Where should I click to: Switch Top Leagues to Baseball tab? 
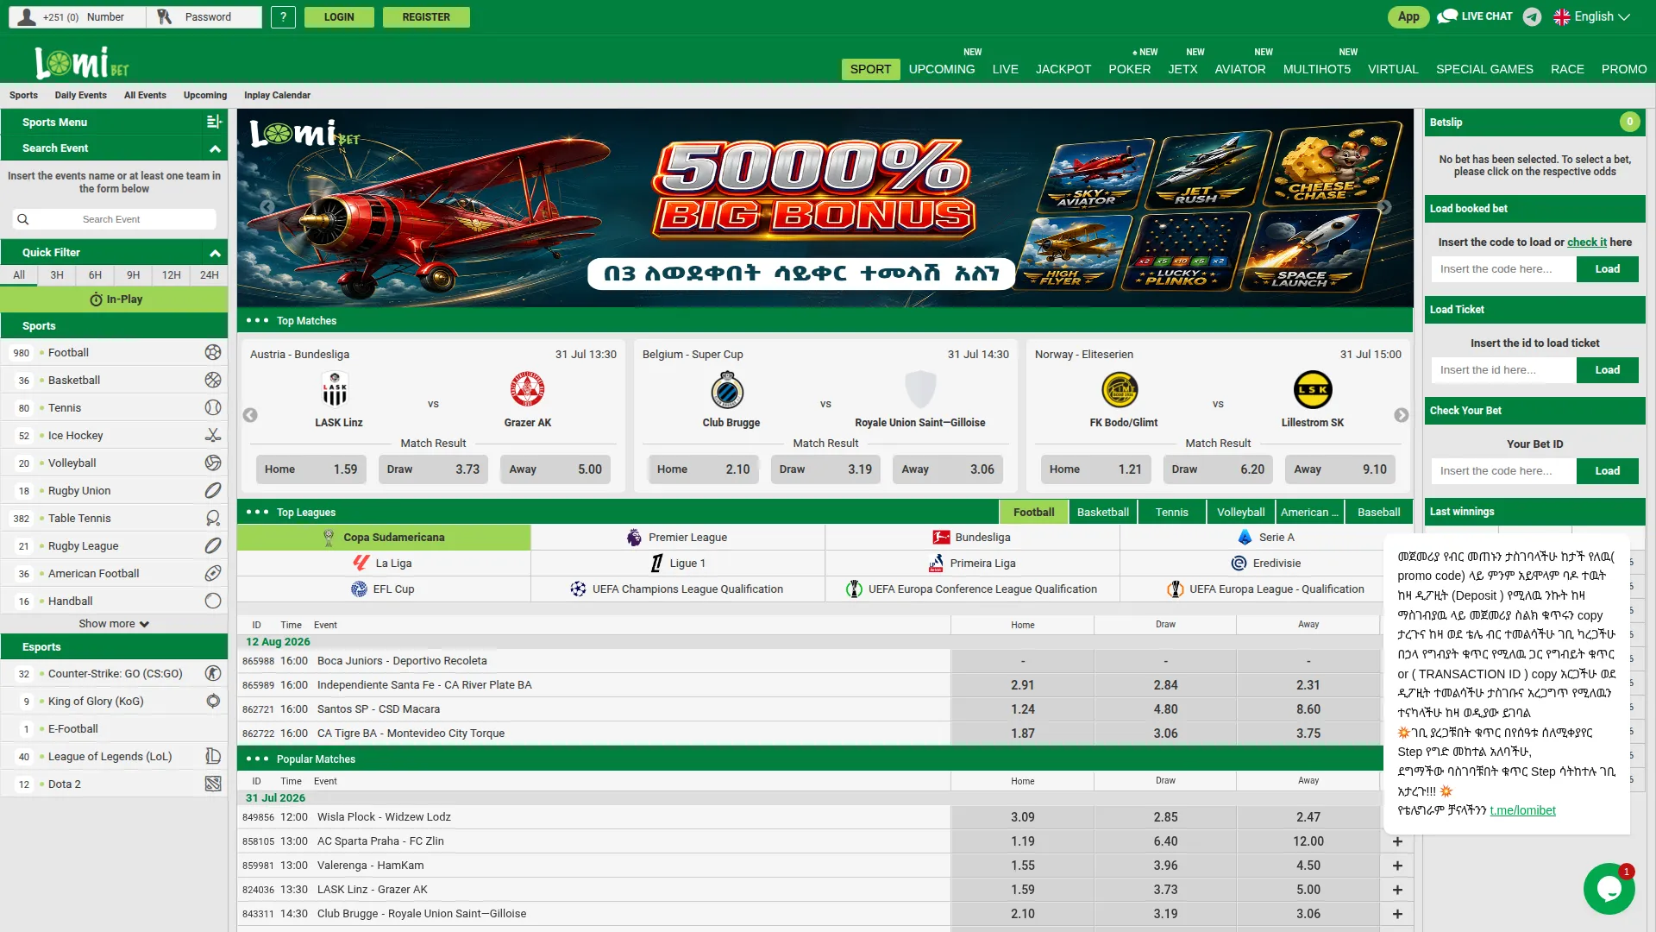click(1378, 512)
